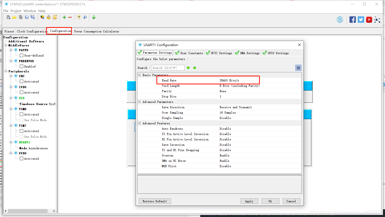385x217 pixels.
Task: Click the FREERTOS cube icon in tree
Action: pos(16,61)
